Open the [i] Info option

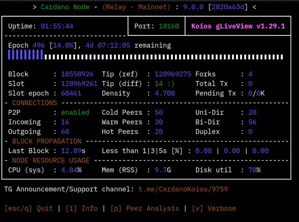81,208
